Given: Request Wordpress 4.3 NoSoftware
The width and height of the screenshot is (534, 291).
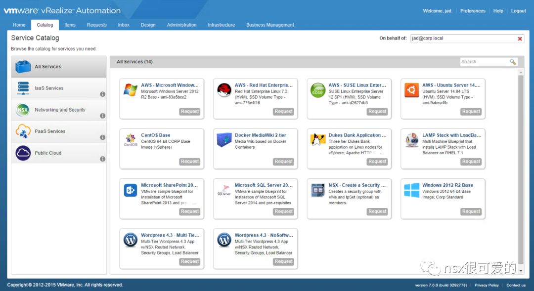Looking at the screenshot, I should coord(283,261).
